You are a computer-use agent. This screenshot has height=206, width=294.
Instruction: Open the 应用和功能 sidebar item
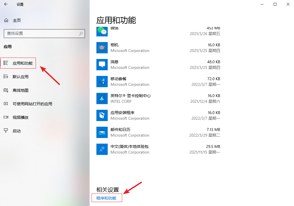tap(22, 63)
